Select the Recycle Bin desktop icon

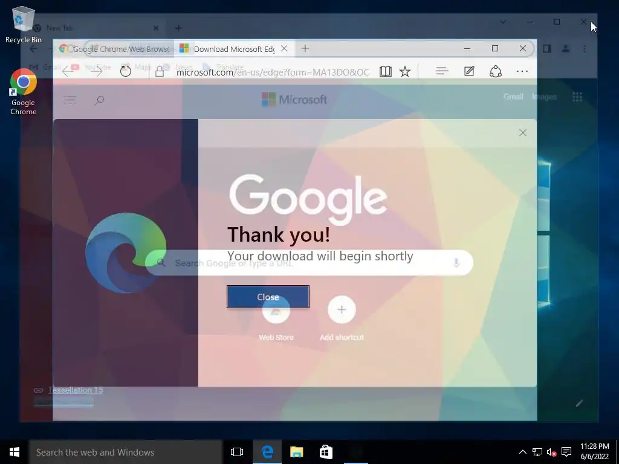(x=24, y=24)
